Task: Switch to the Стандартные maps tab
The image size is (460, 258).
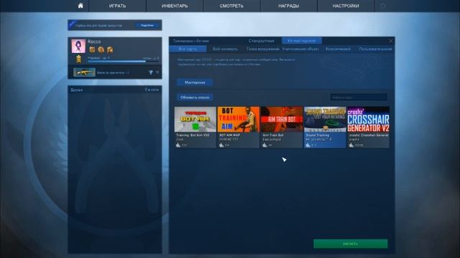Action: tap(261, 41)
